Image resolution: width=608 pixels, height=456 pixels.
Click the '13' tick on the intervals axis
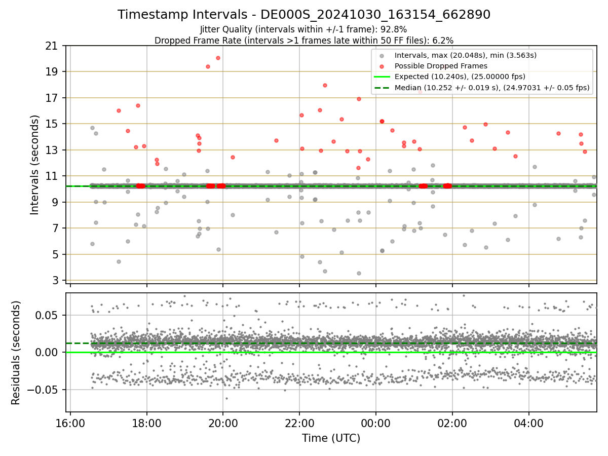[x=52, y=150]
